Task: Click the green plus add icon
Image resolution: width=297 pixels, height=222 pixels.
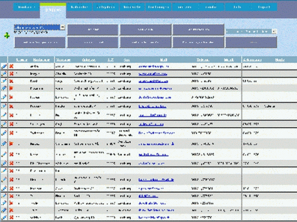Action: [7, 36]
